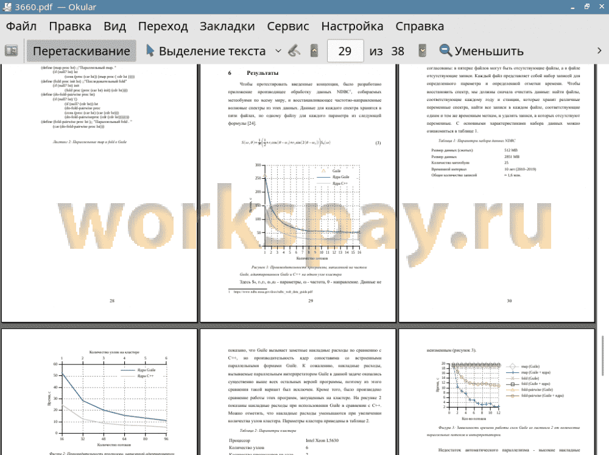Toggle the sidebar panel icon

tap(11, 51)
